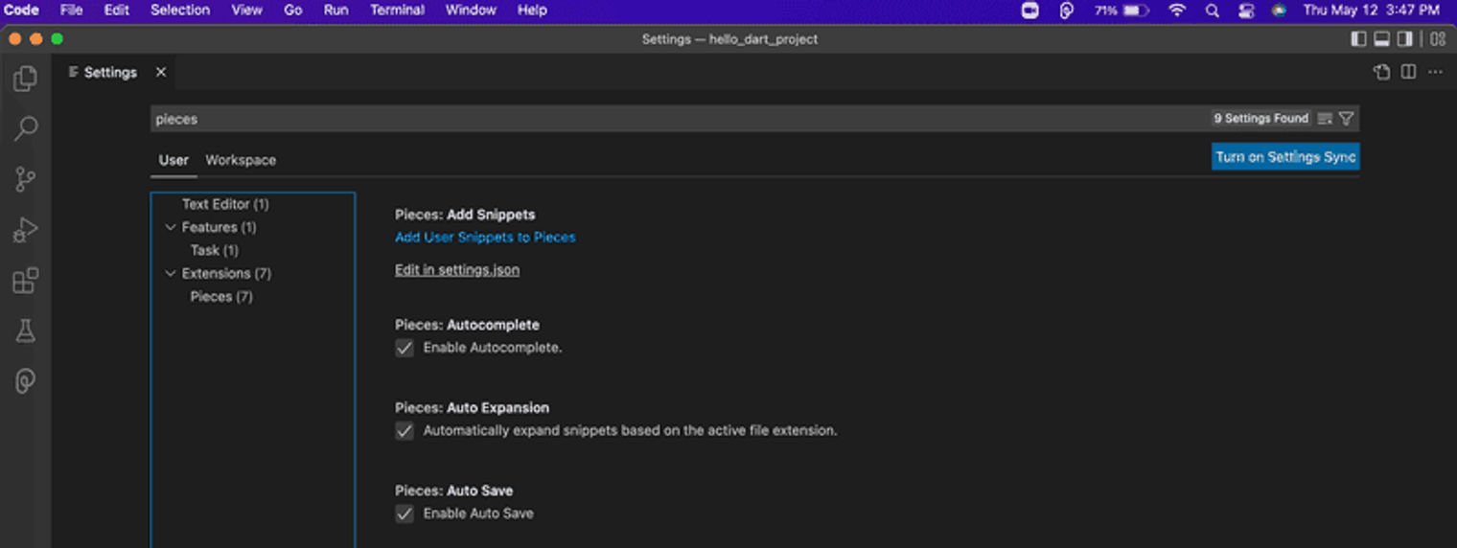
Task: Click the Customize Layout icon
Action: (x=1437, y=39)
